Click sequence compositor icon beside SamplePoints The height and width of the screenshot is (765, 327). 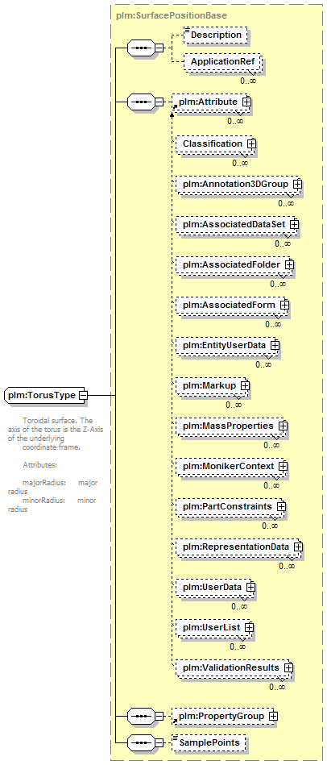[141, 743]
